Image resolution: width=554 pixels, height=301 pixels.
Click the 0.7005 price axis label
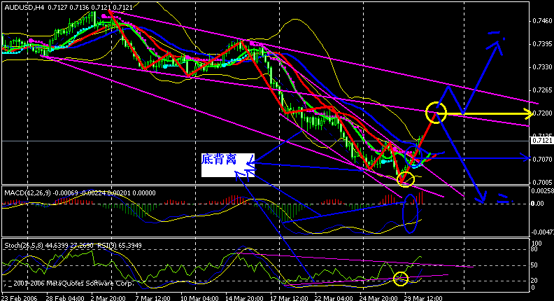click(x=542, y=183)
